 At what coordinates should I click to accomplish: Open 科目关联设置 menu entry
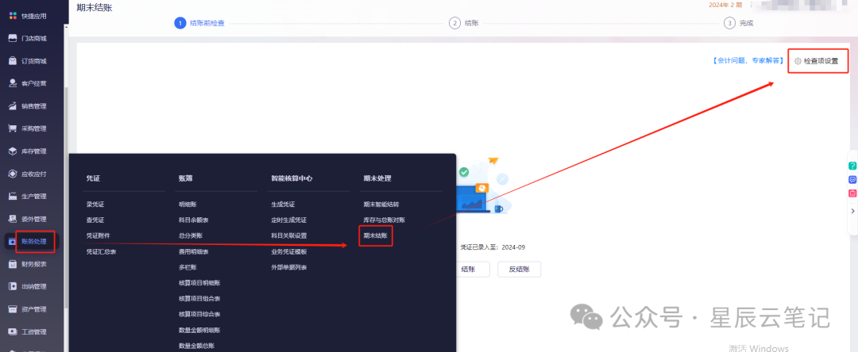tap(289, 235)
